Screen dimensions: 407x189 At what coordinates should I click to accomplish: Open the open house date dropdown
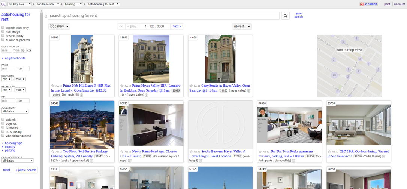click(x=17, y=161)
